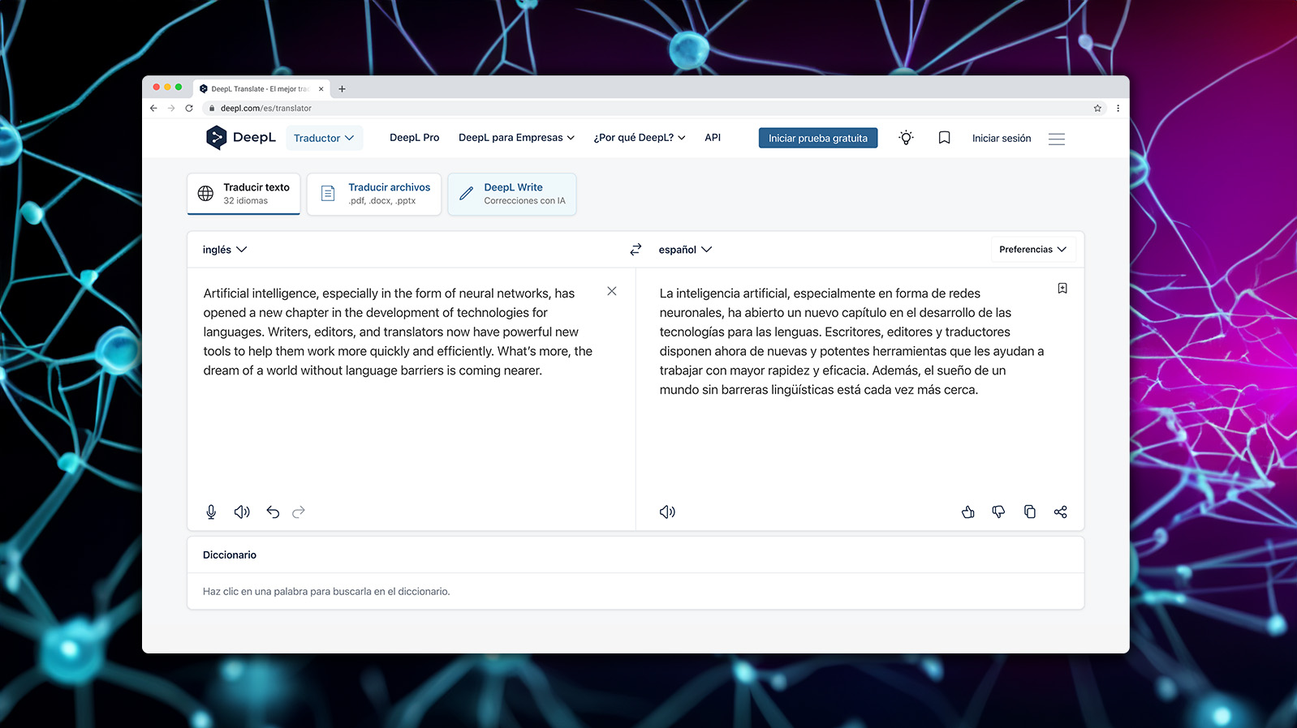Click the Iniciar prueba gratuita button
This screenshot has height=728, width=1297.
(x=817, y=138)
